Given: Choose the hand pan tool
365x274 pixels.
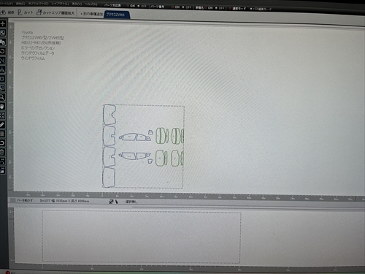Looking at the screenshot, I should (x=2, y=107).
